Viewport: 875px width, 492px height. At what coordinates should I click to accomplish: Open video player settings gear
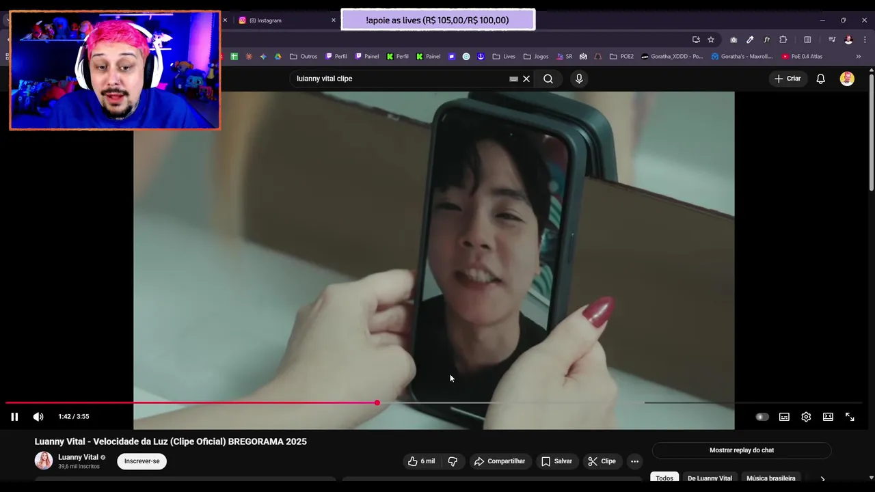point(806,417)
